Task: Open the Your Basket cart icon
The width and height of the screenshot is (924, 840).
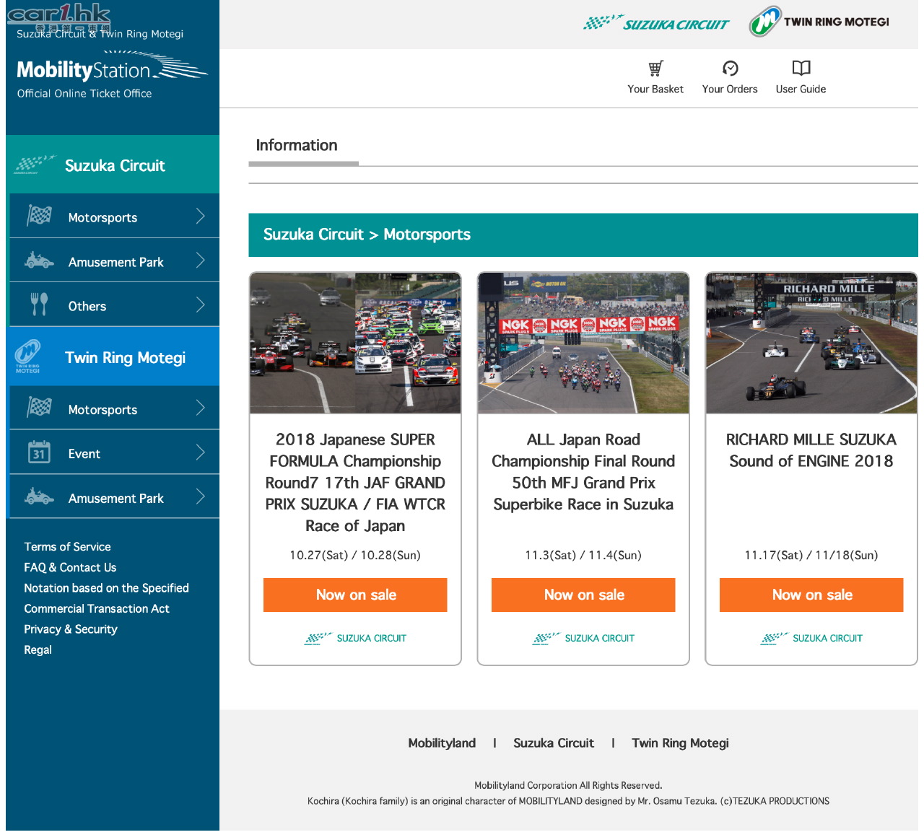Action: click(655, 69)
